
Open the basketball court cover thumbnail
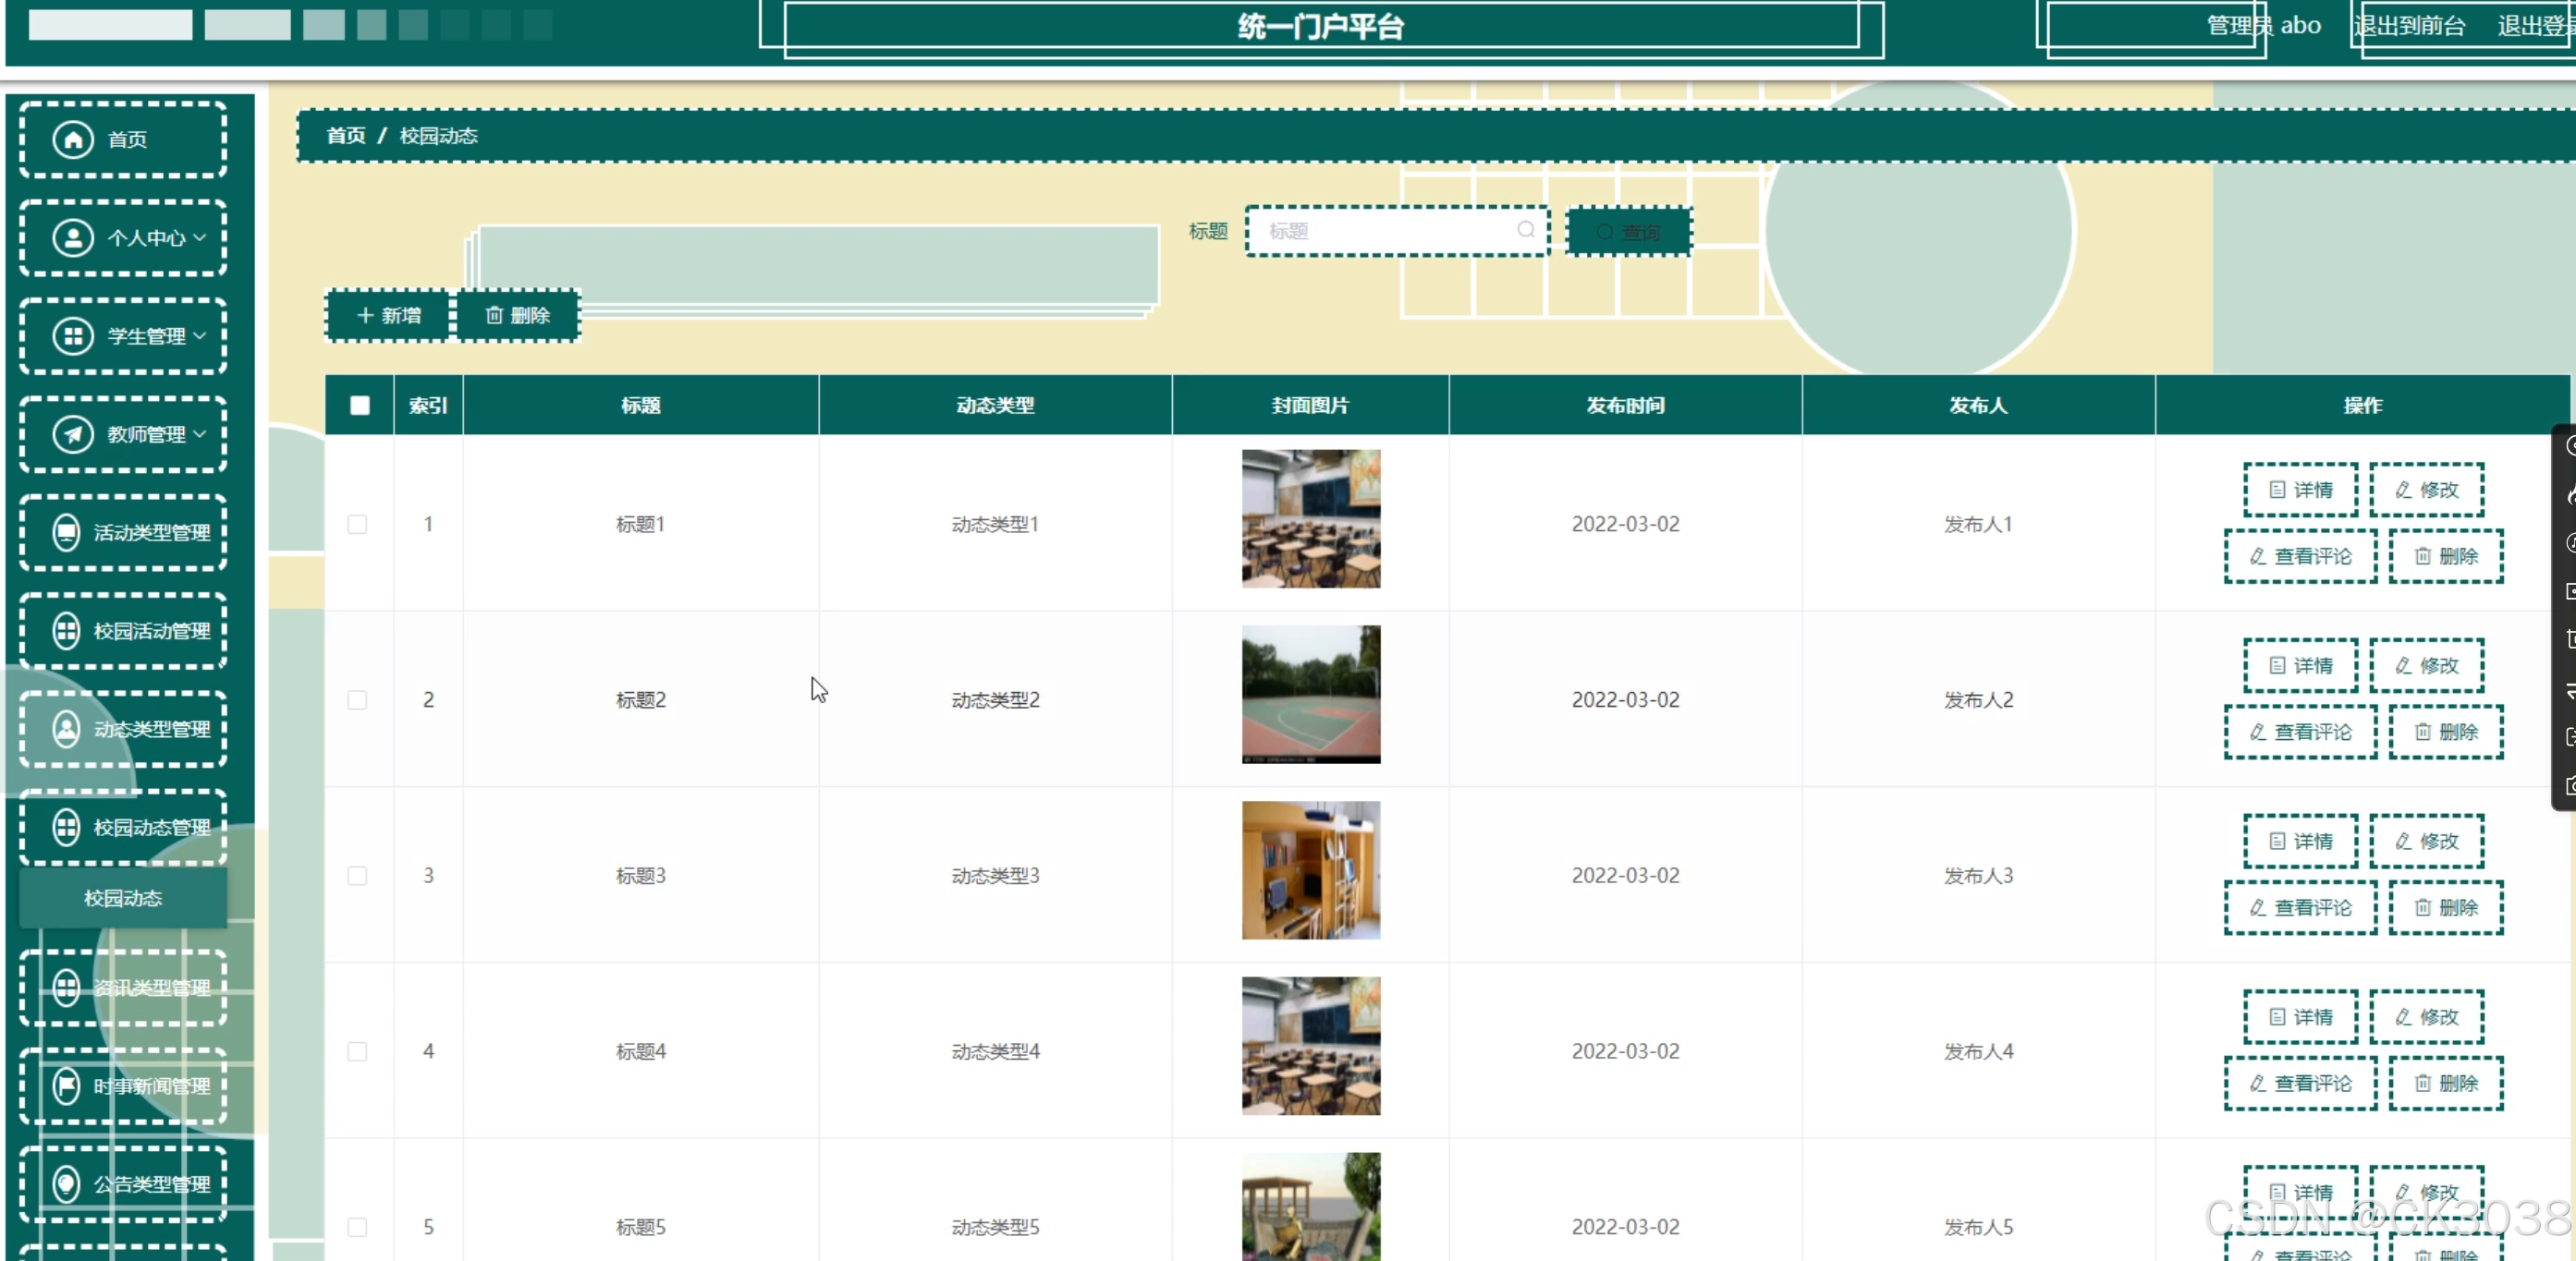point(1310,695)
